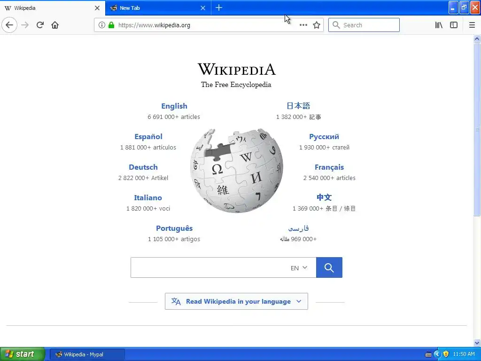Open Français Wikipedia link
481x361 pixels.
[329, 167]
